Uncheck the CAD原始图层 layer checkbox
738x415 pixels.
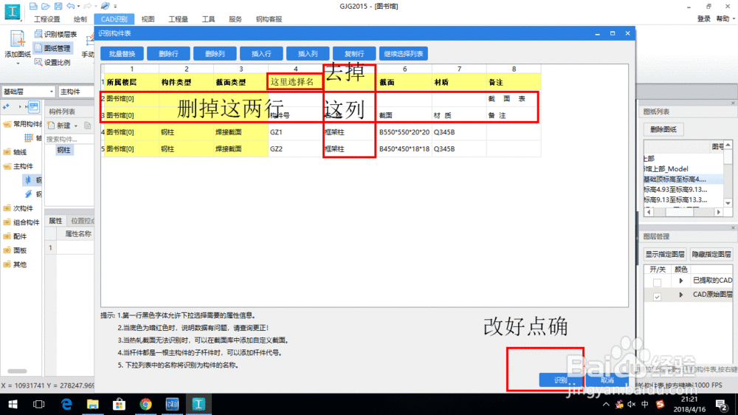657,296
